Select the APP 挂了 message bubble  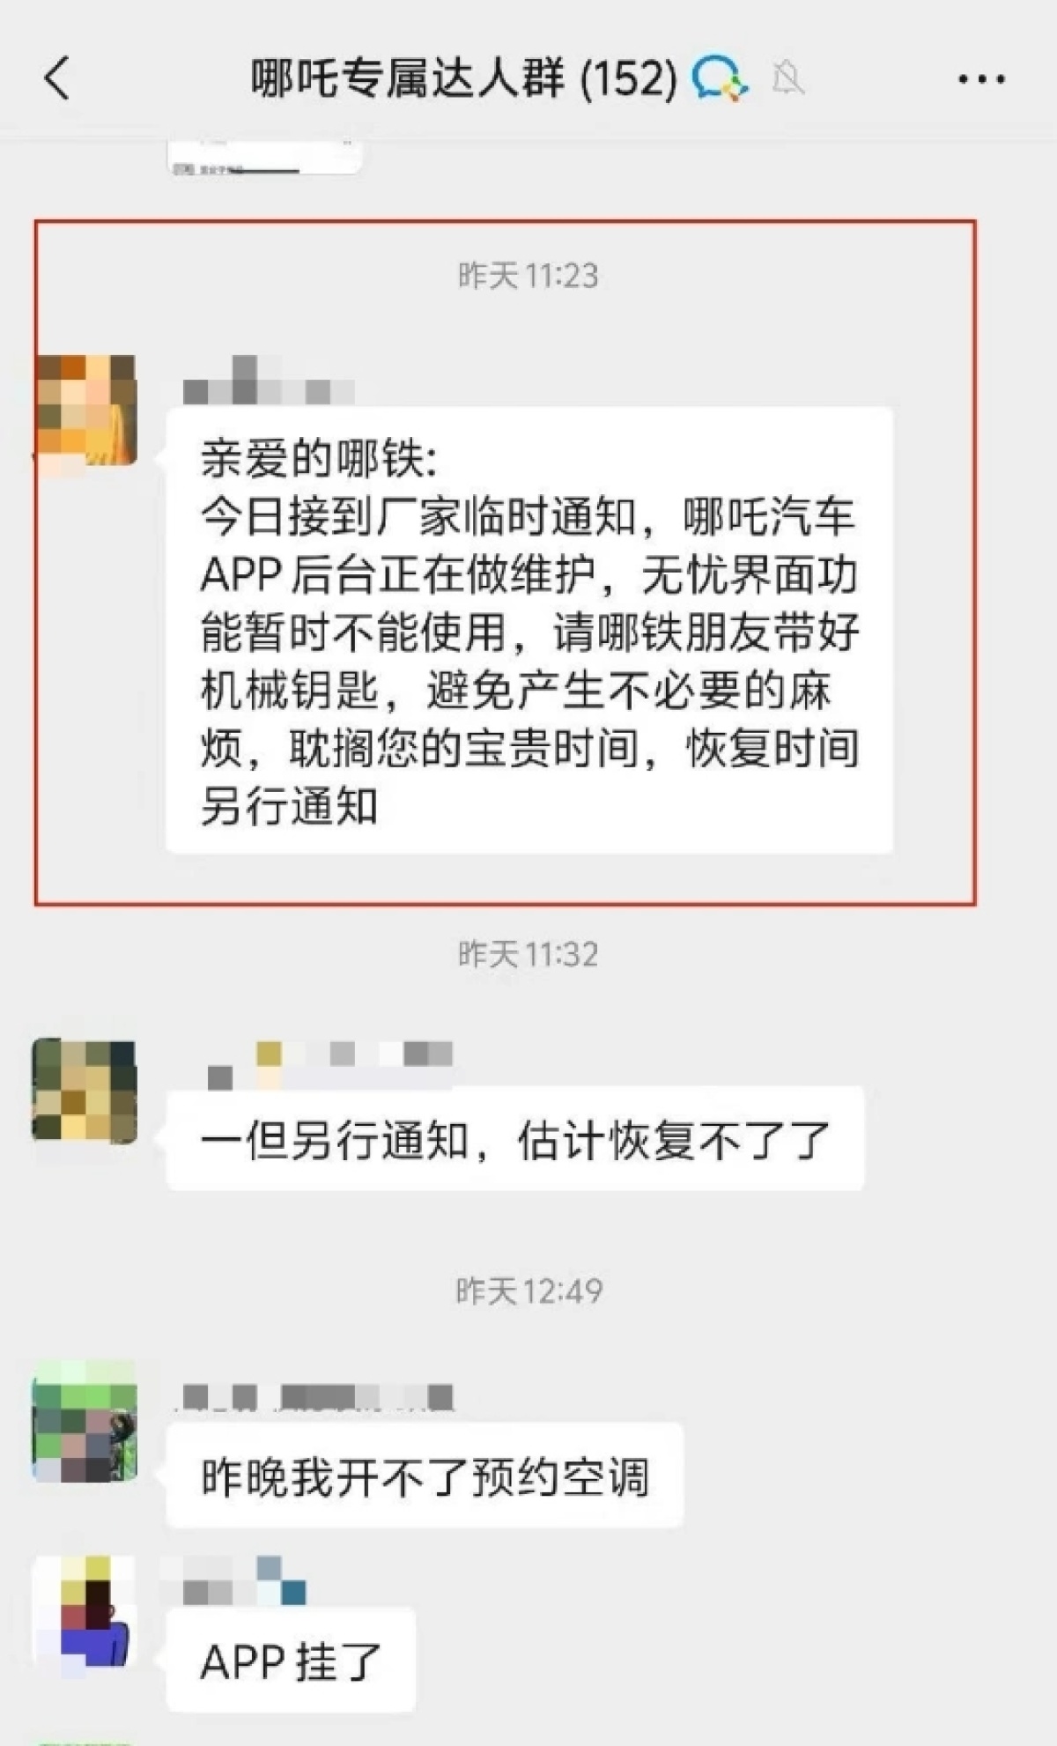(x=291, y=1661)
